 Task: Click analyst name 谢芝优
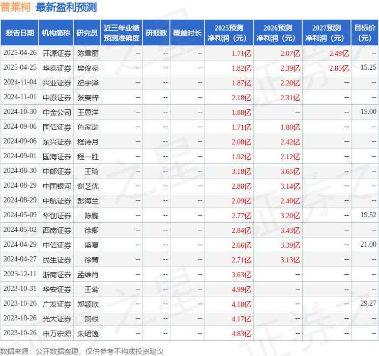coord(88,186)
